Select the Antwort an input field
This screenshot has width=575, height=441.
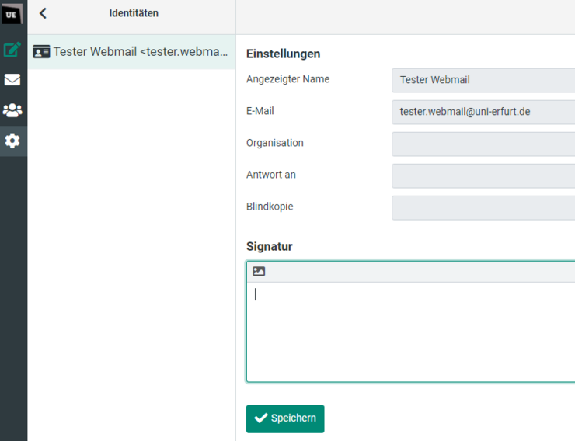(x=483, y=175)
